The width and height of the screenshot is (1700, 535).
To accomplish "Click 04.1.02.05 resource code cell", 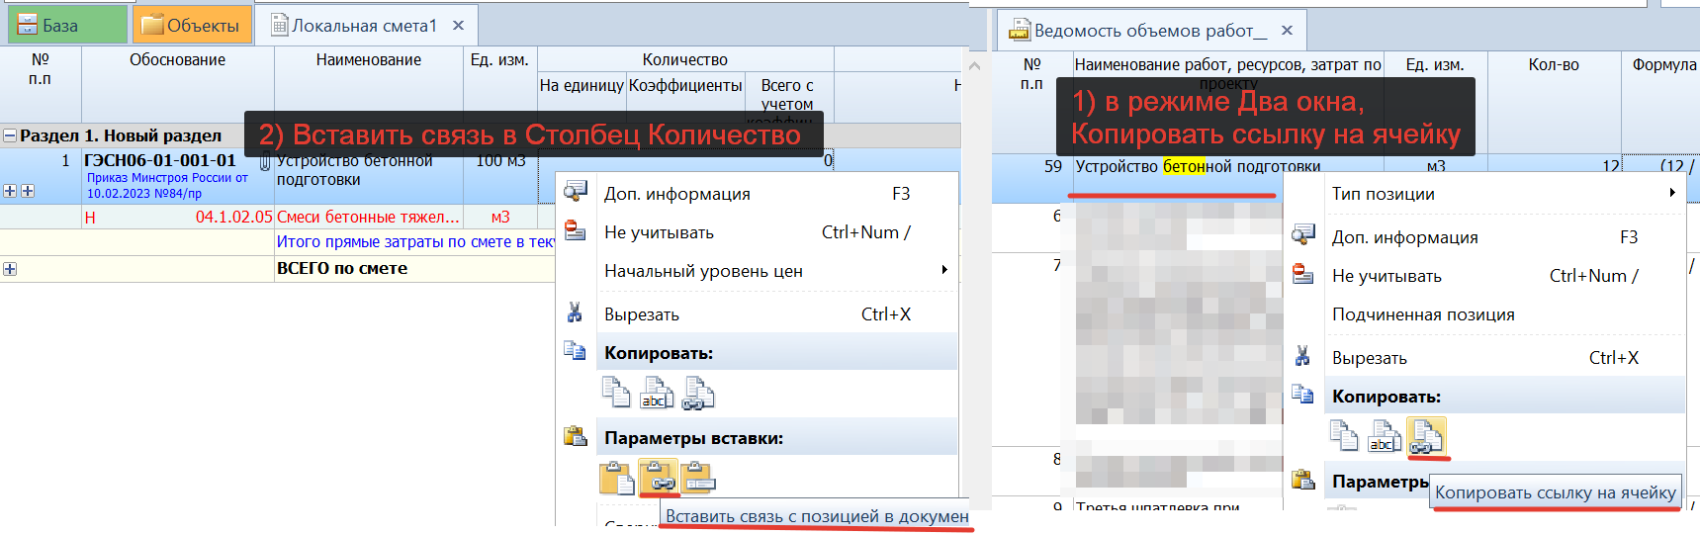I will pyautogui.click(x=233, y=217).
